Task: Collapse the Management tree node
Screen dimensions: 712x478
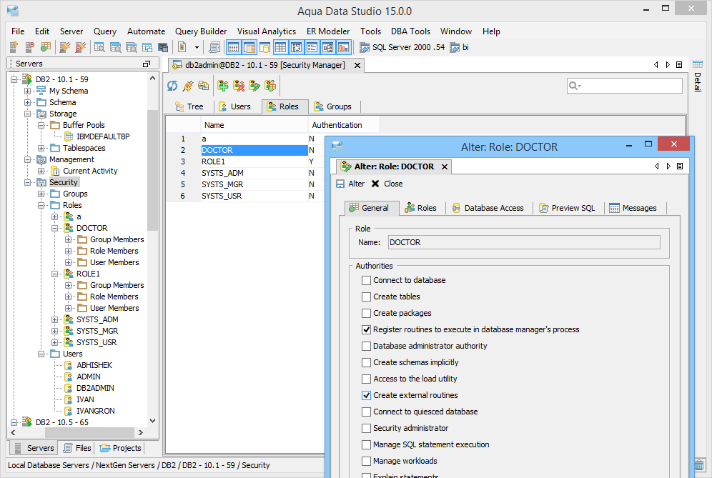Action: pyautogui.click(x=27, y=160)
